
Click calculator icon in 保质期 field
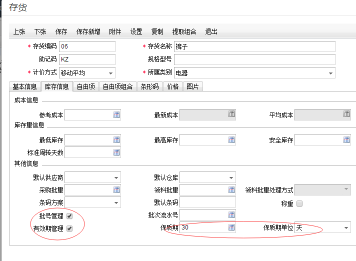[x=231, y=227]
